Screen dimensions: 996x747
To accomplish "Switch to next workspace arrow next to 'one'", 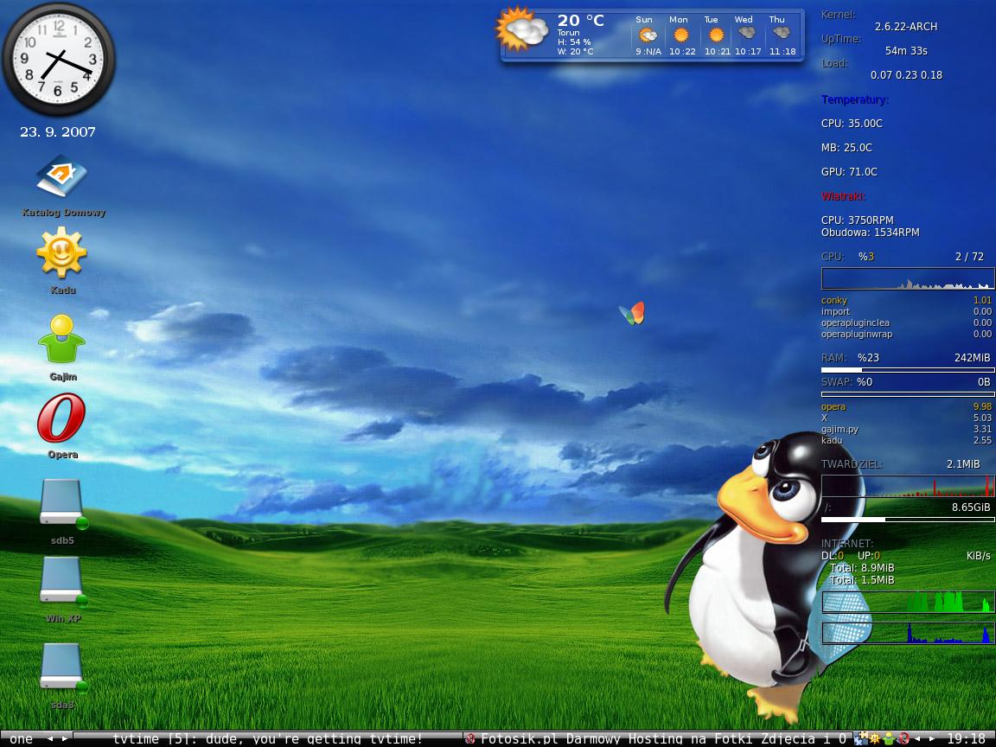I will (x=64, y=738).
